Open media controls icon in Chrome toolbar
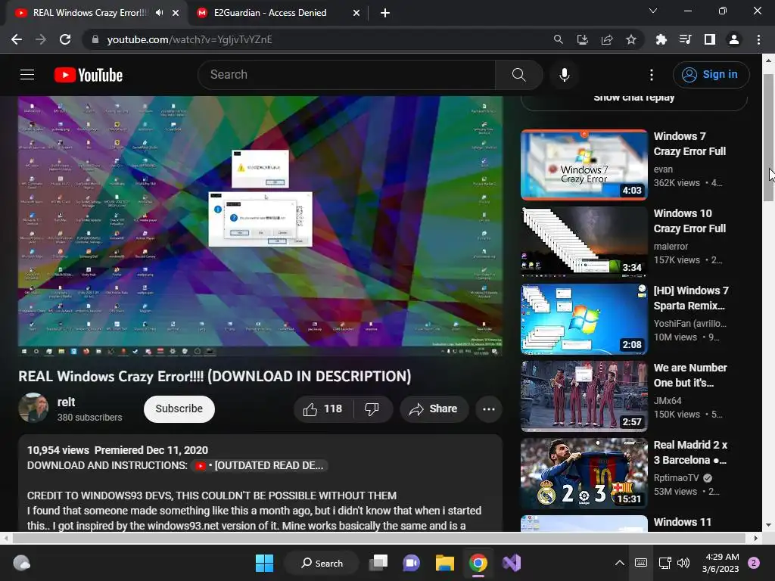Viewport: 775px width, 581px height. 685,39
